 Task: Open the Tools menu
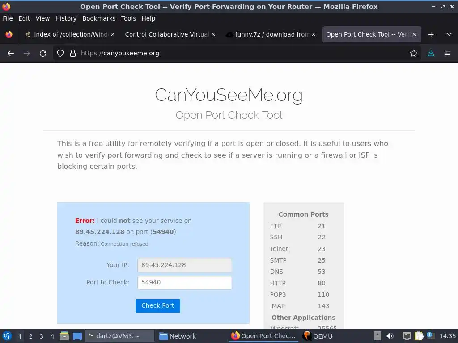click(128, 18)
